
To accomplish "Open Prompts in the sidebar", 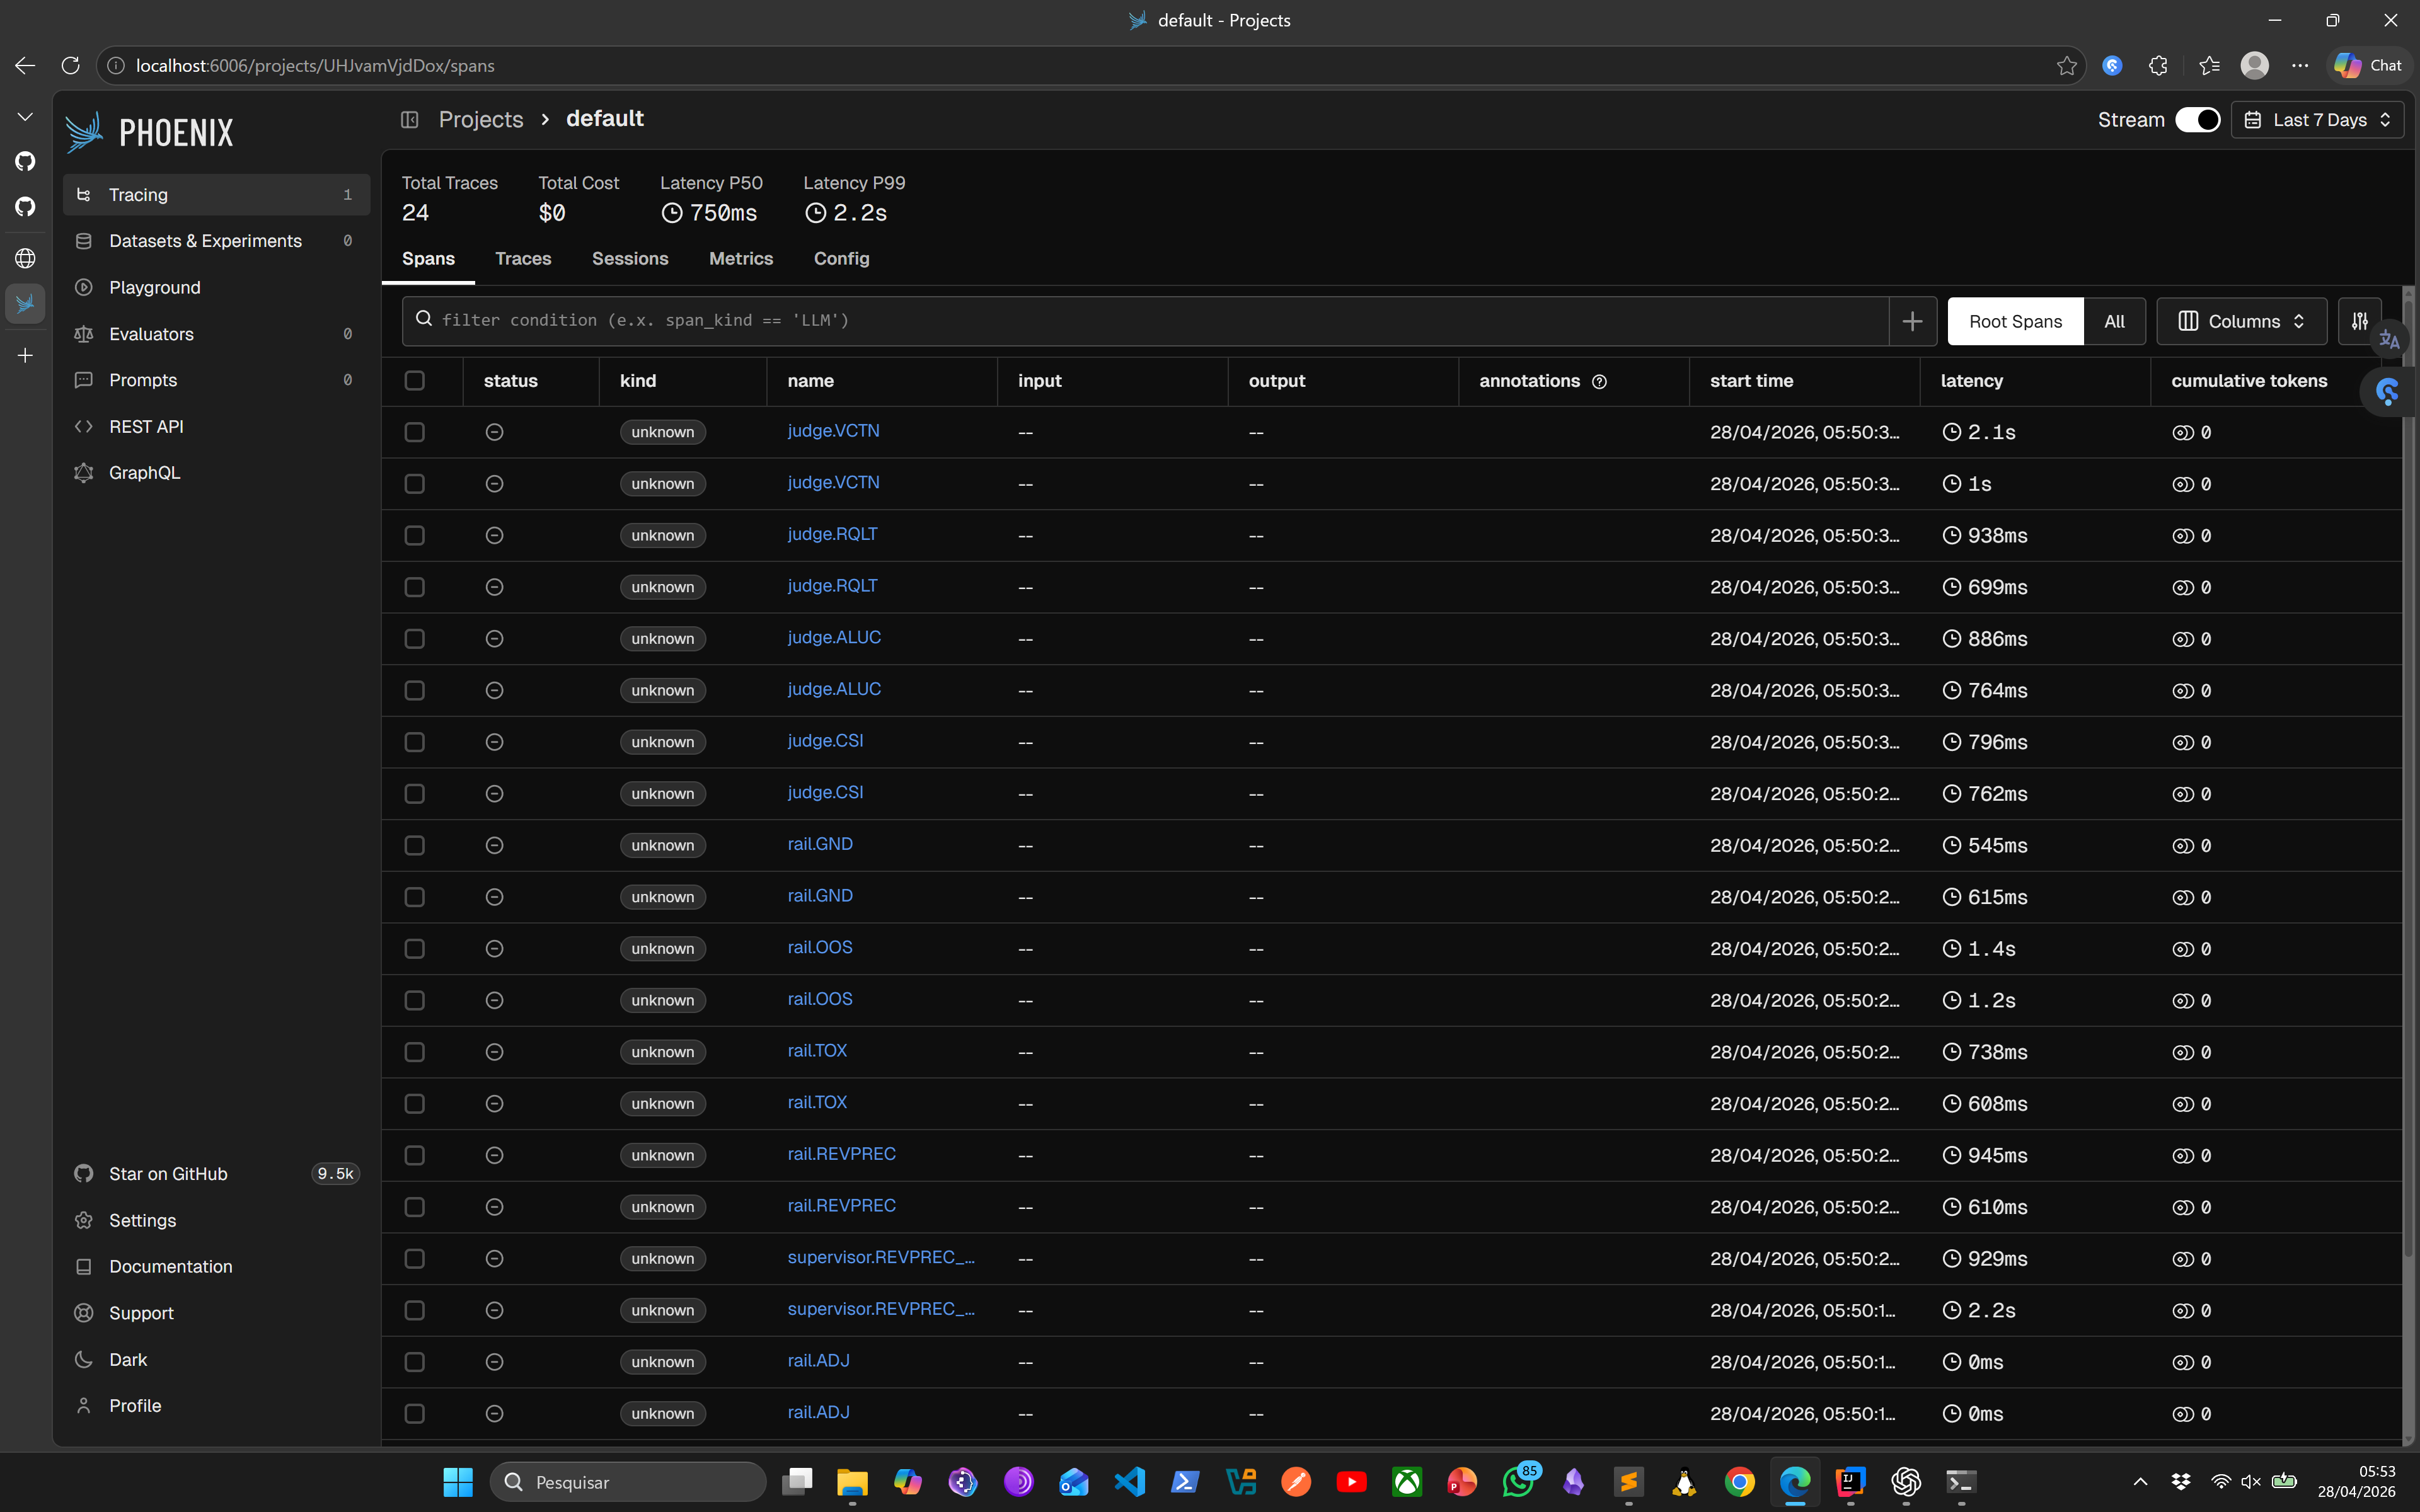I will tap(216, 380).
